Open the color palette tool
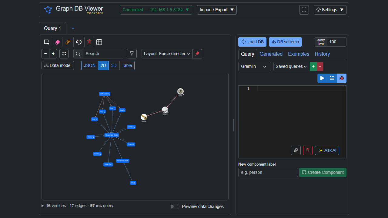This screenshot has width=388, height=218. point(79,42)
